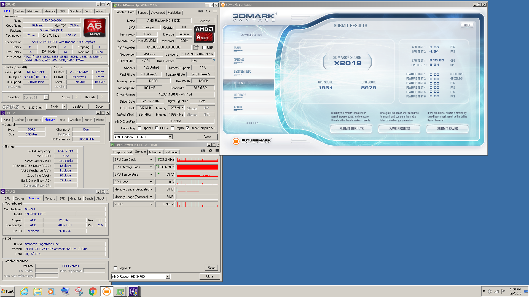Enable the Log to file checkbox

click(x=115, y=268)
